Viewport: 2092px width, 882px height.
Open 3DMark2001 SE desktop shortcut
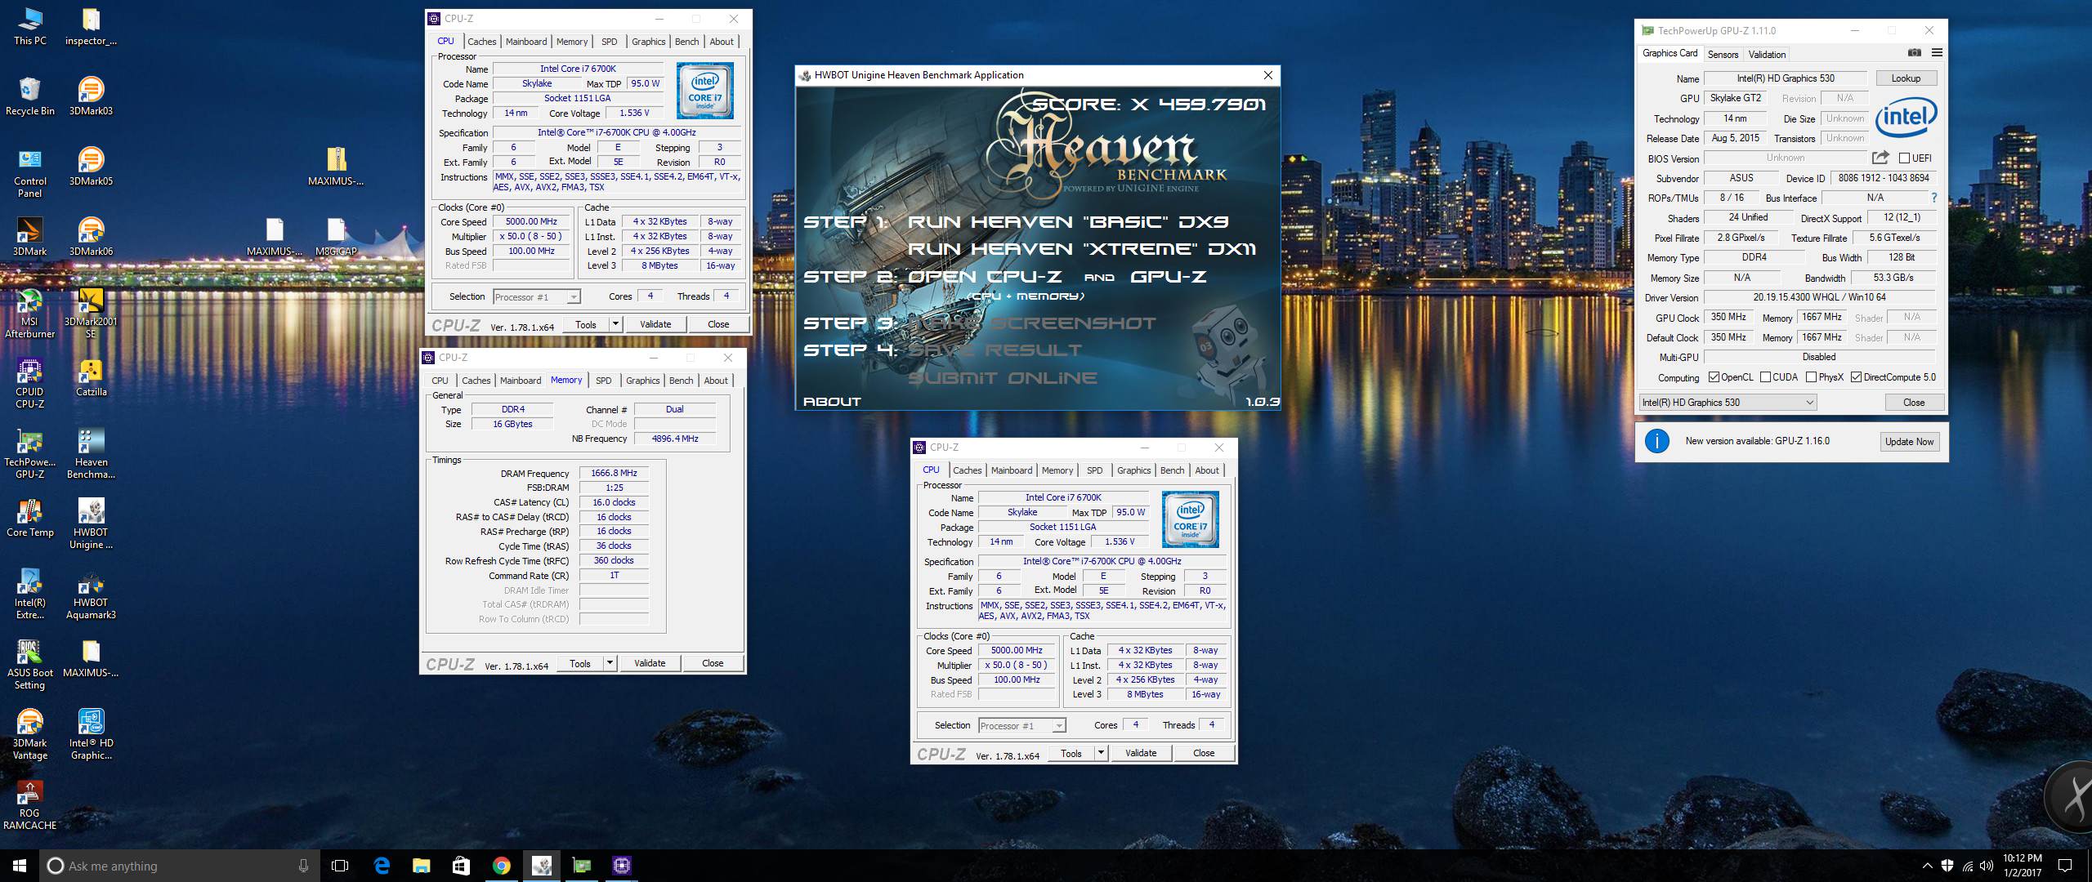91,314
